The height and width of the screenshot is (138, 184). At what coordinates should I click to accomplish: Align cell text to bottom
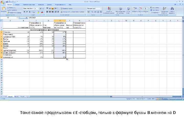pos(53,9)
